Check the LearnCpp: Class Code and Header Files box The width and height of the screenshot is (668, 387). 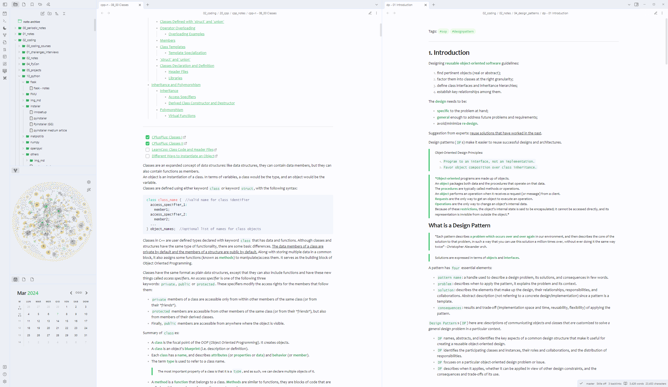pos(148,150)
